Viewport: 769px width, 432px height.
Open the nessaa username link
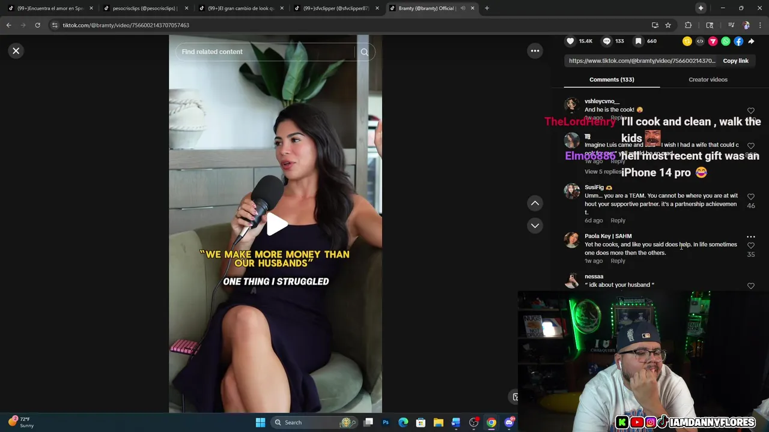(594, 277)
